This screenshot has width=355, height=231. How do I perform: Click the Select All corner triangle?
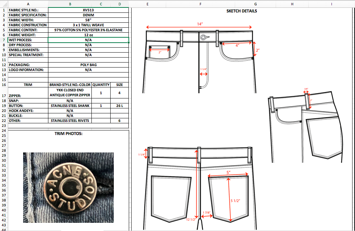[x=4, y=4]
